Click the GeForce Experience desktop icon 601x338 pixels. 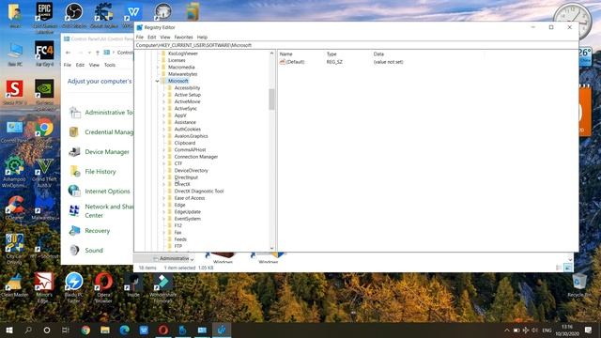click(x=44, y=89)
